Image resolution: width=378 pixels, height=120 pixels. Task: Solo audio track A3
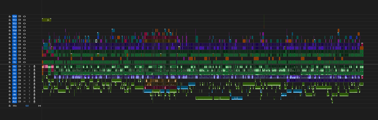tap(30, 73)
